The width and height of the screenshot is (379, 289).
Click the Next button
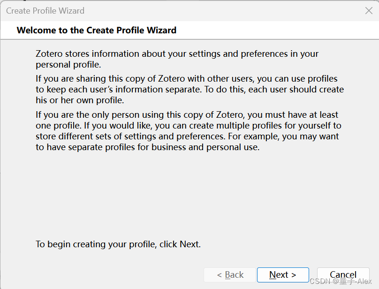283,275
